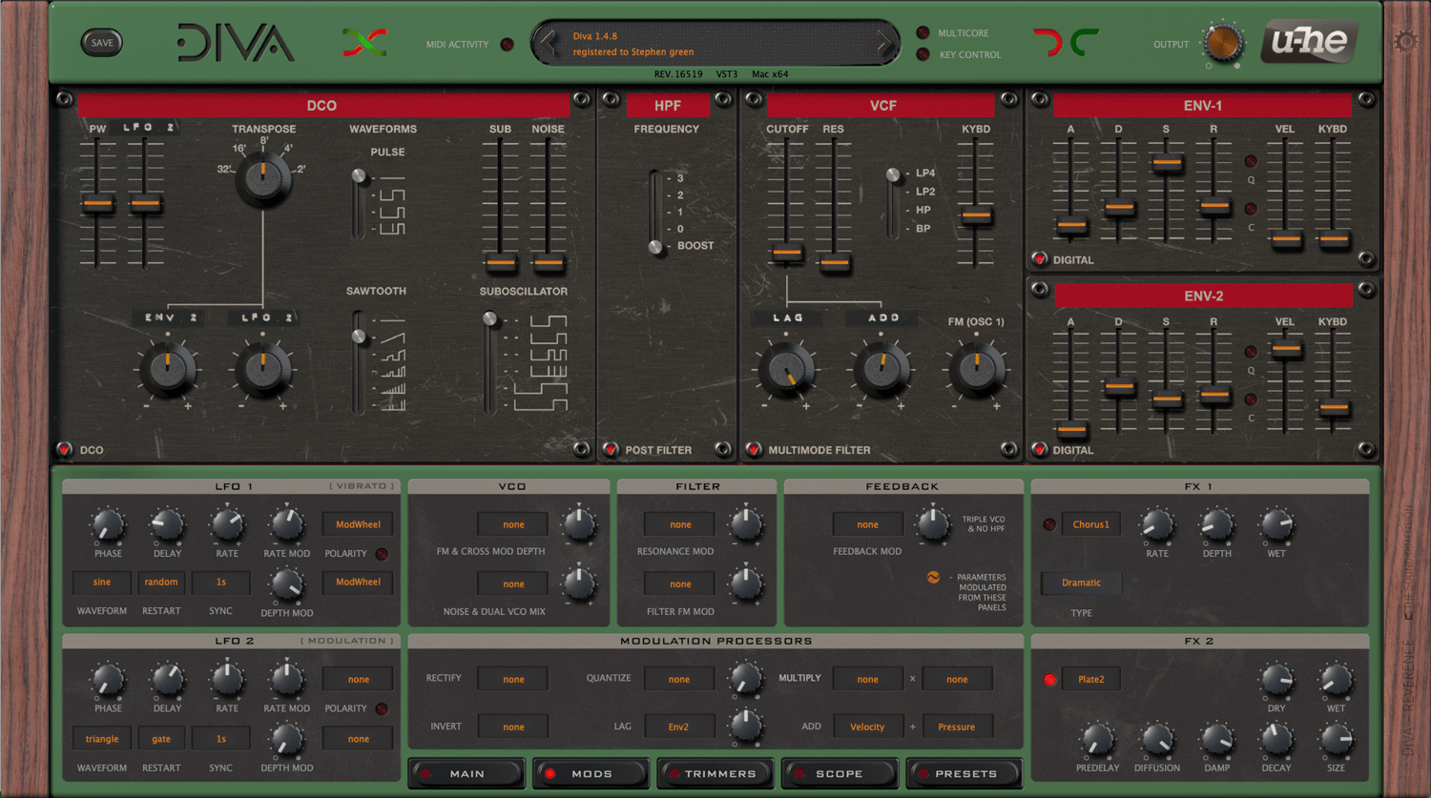This screenshot has height=798, width=1431.
Task: Open the VCF module selector header
Action: click(882, 105)
